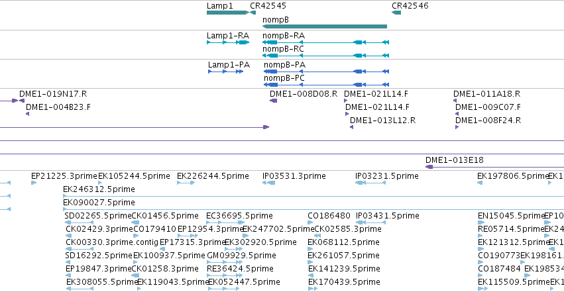
Task: Click the EK100937.5prime label
Action: click(169, 256)
